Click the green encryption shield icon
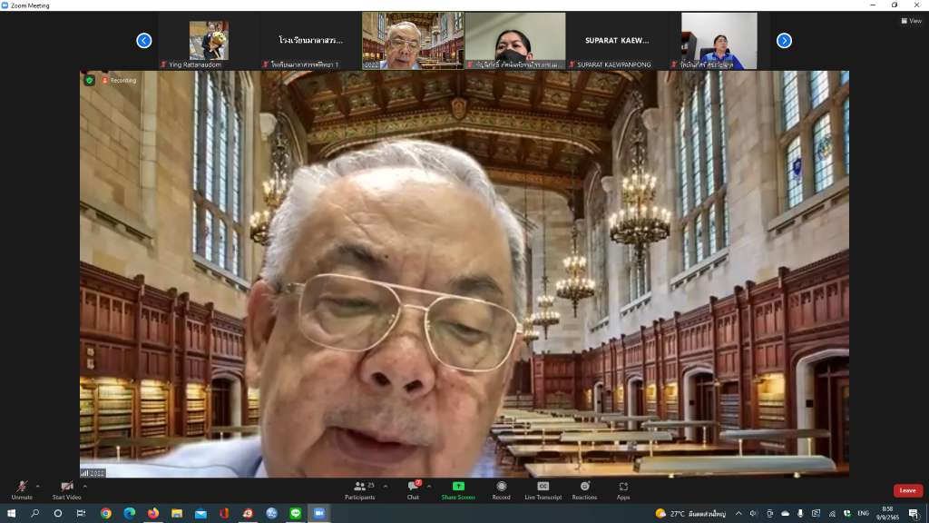929x523 pixels. [x=90, y=80]
